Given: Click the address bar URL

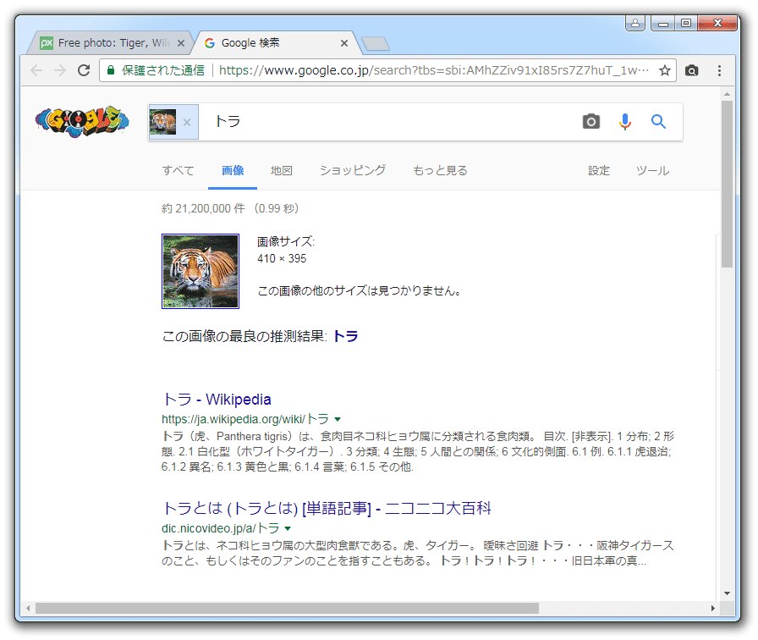Looking at the screenshot, I should 434,70.
